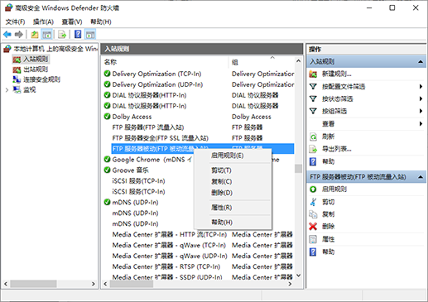Click the green 启用规则 icon in actions pane

click(x=313, y=189)
